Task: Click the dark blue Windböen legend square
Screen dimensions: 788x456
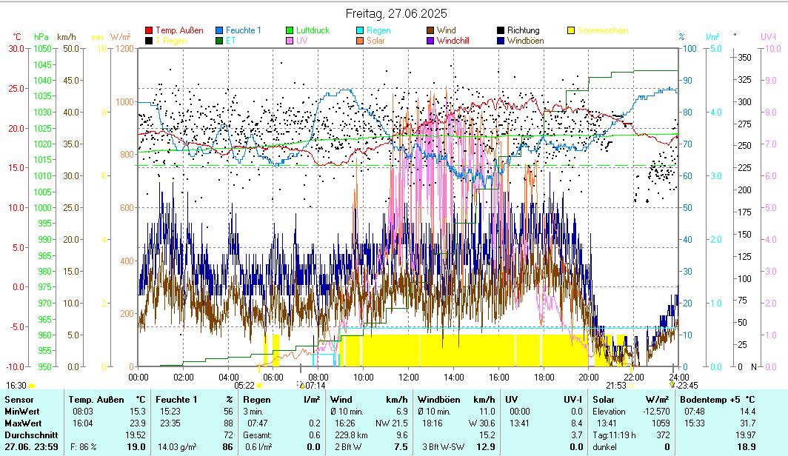Action: pyautogui.click(x=501, y=41)
